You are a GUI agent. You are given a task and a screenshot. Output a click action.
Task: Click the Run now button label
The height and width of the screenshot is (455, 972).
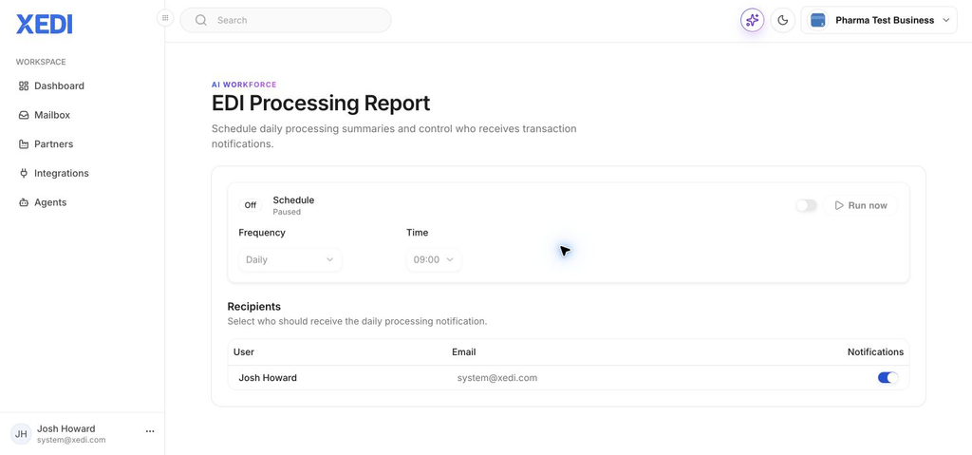(x=868, y=205)
